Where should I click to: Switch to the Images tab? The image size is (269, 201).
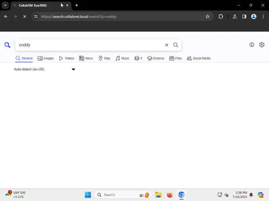click(46, 58)
